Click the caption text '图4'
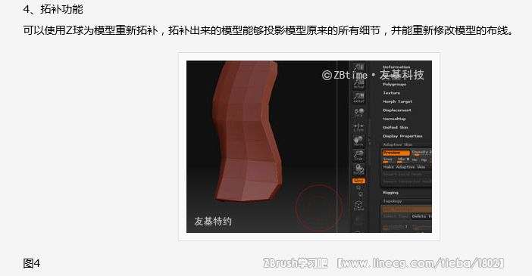Viewport: 532px width, 276px height. click(x=32, y=263)
